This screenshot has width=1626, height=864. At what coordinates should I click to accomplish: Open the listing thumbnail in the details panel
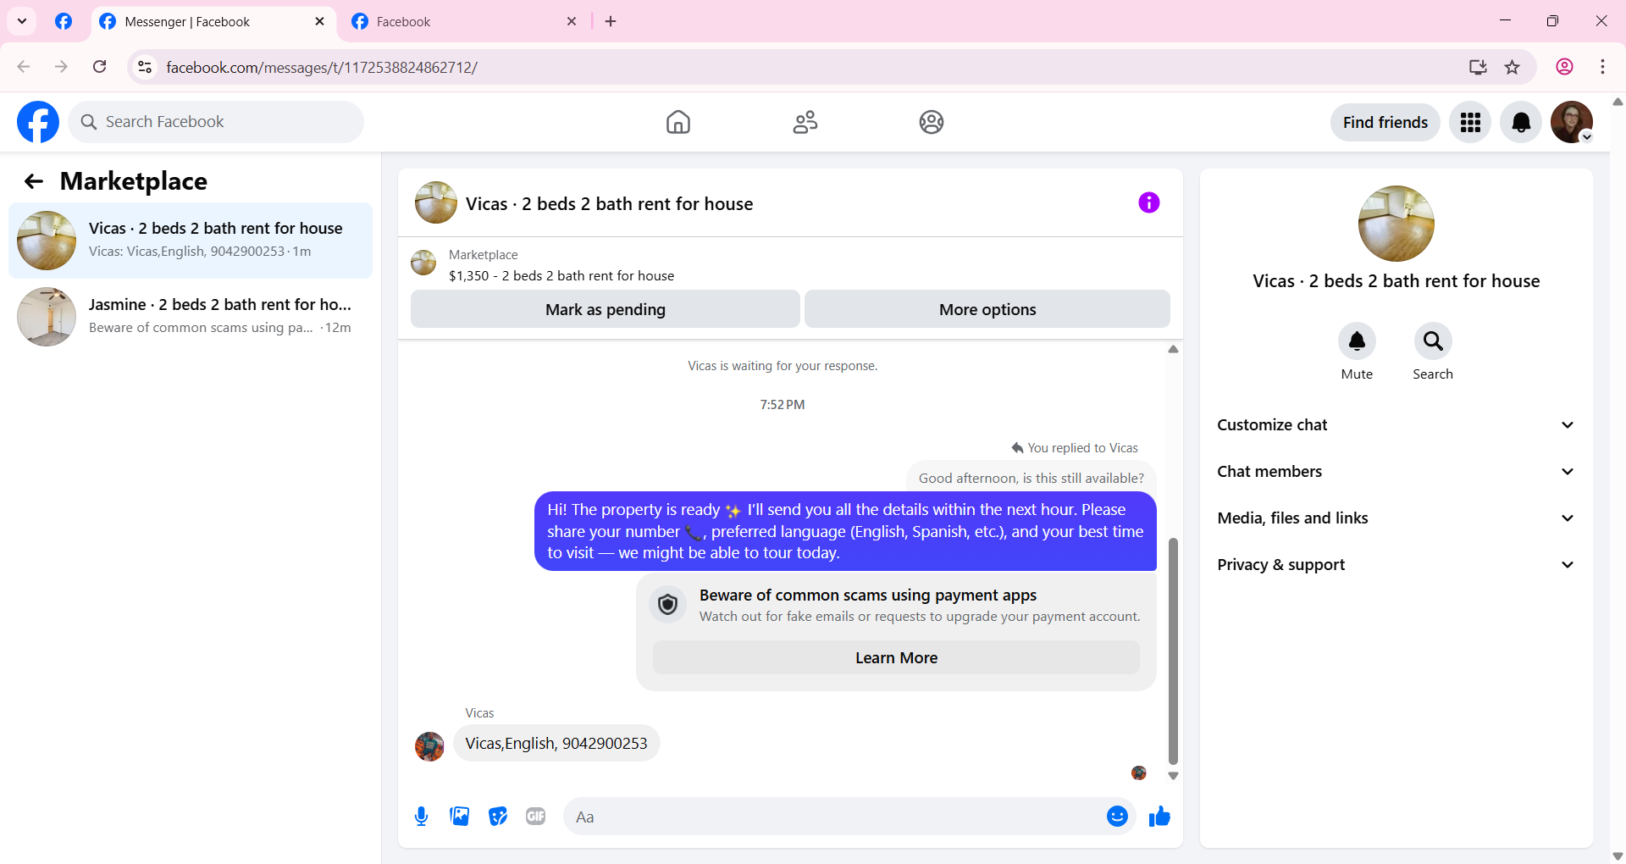(1396, 224)
